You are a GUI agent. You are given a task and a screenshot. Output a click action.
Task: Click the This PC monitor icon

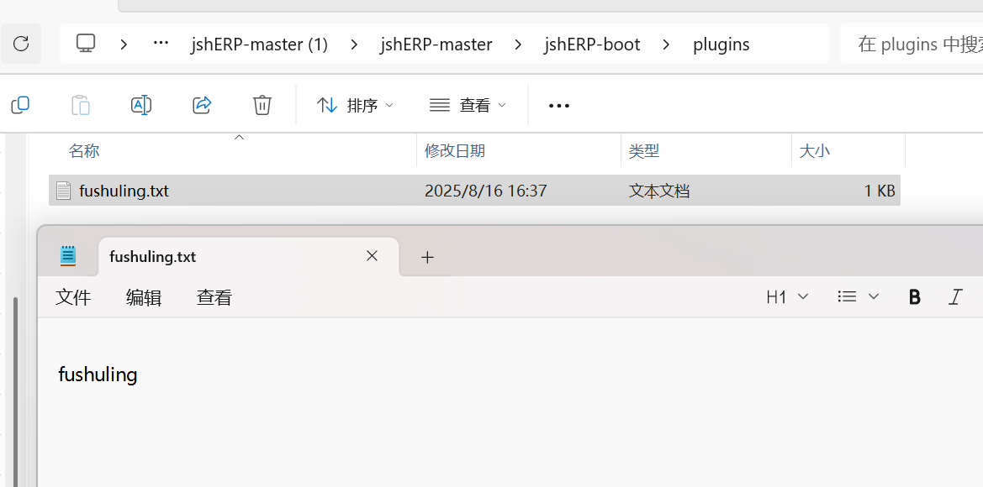point(86,44)
